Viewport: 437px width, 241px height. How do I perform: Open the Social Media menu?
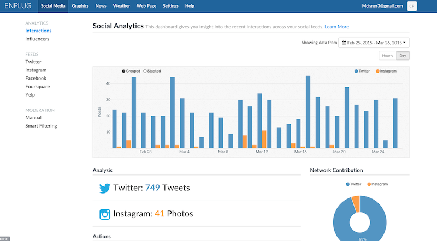tap(53, 6)
